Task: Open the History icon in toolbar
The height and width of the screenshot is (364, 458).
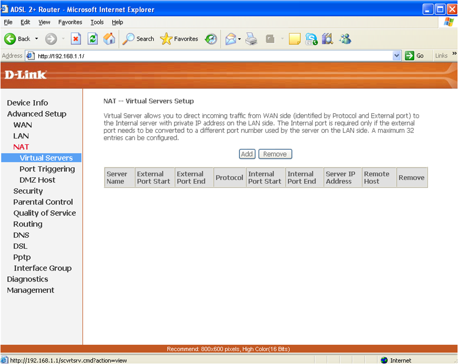Action: point(211,39)
